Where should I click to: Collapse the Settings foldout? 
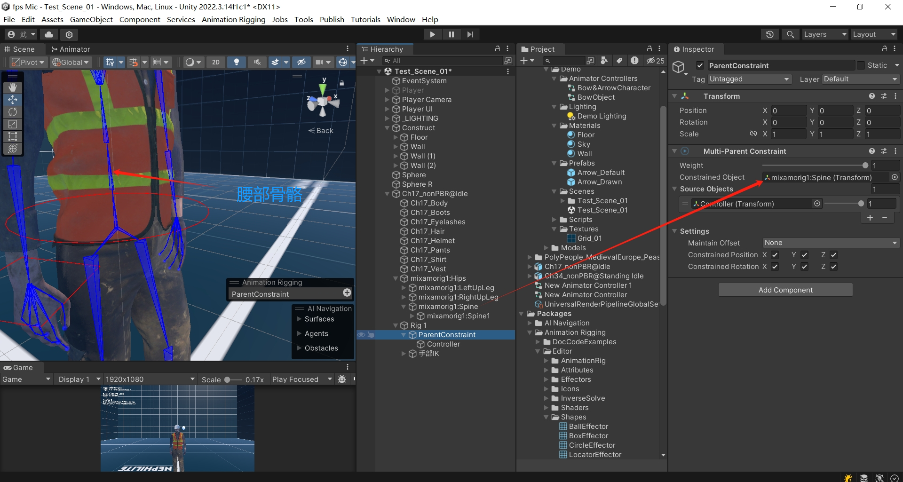click(674, 231)
